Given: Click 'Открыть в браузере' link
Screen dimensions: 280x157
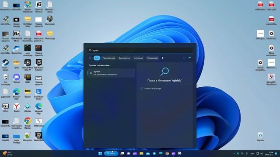Looking at the screenshot, I should [153, 89].
